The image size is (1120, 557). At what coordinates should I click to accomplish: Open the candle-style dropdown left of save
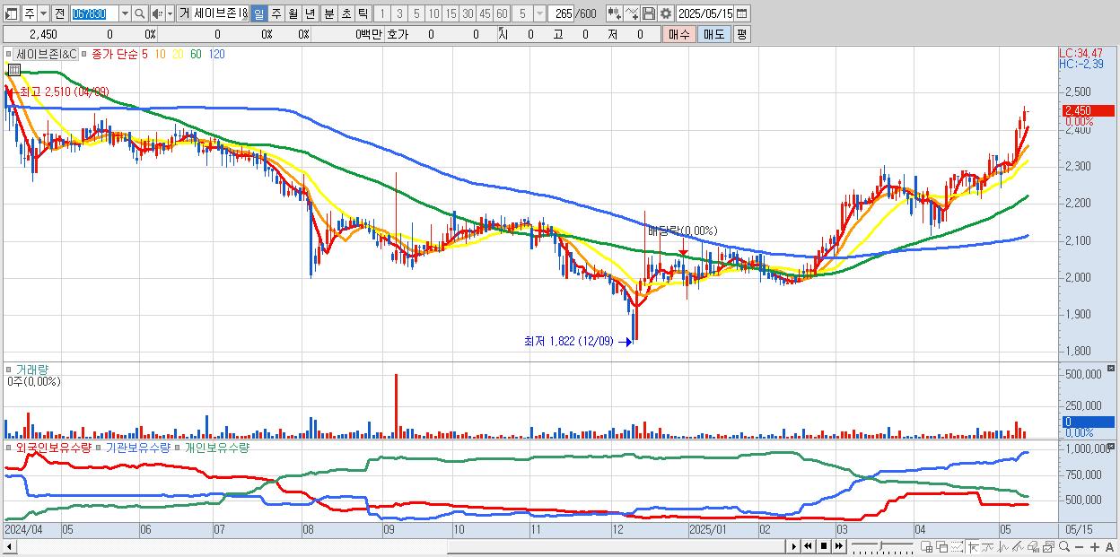614,13
